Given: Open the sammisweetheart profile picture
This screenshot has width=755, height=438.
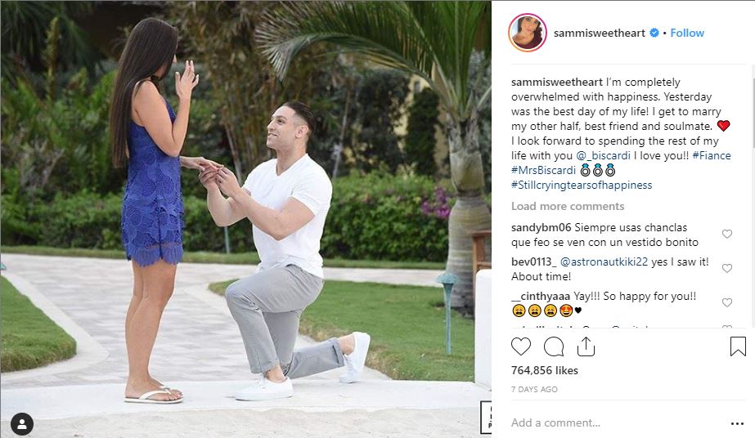Looking at the screenshot, I should click(x=528, y=33).
